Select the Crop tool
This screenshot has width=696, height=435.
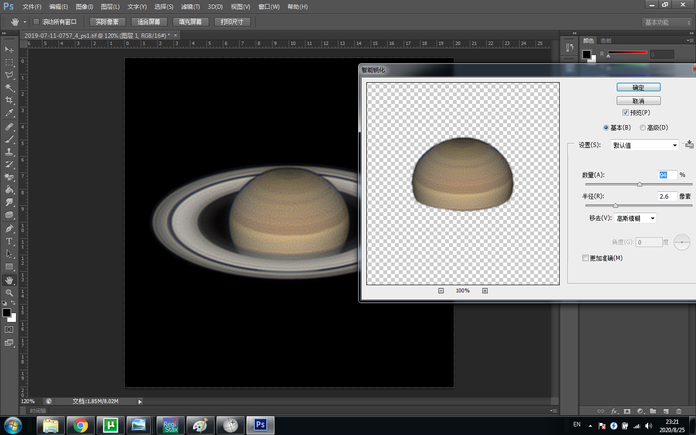click(9, 100)
